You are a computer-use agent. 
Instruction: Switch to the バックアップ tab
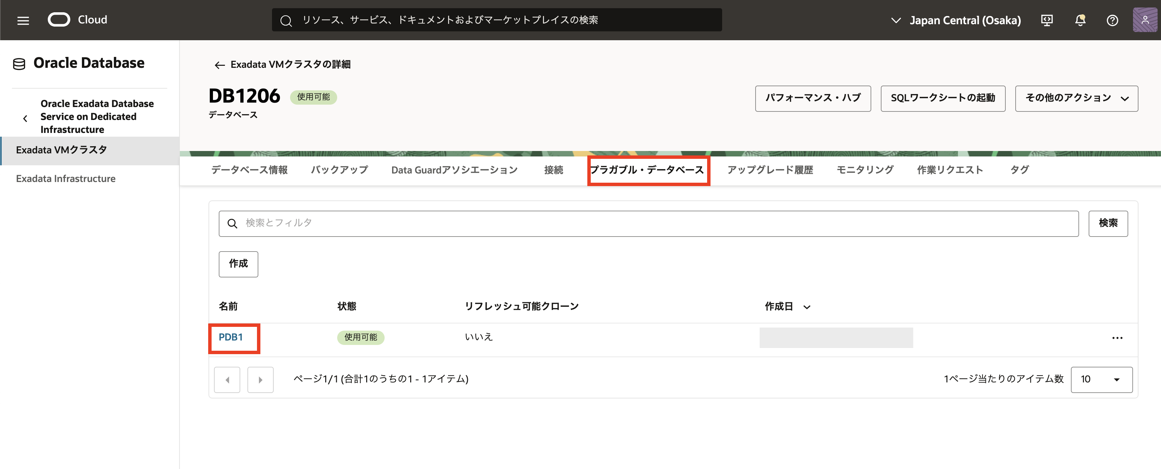[x=339, y=170]
